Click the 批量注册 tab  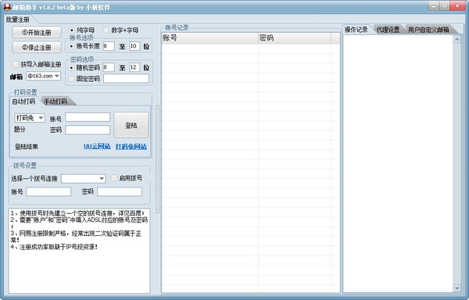pyautogui.click(x=18, y=20)
